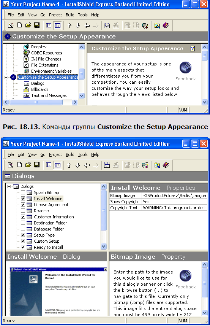Click Install Welcome dialog preview thumbnail
The height and width of the screenshot is (326, 210).
coord(58,292)
